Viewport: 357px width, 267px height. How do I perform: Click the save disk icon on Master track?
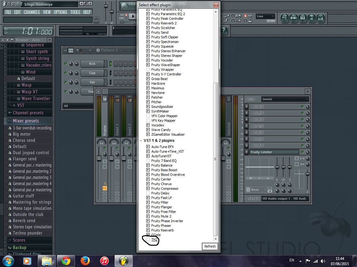(x=105, y=199)
